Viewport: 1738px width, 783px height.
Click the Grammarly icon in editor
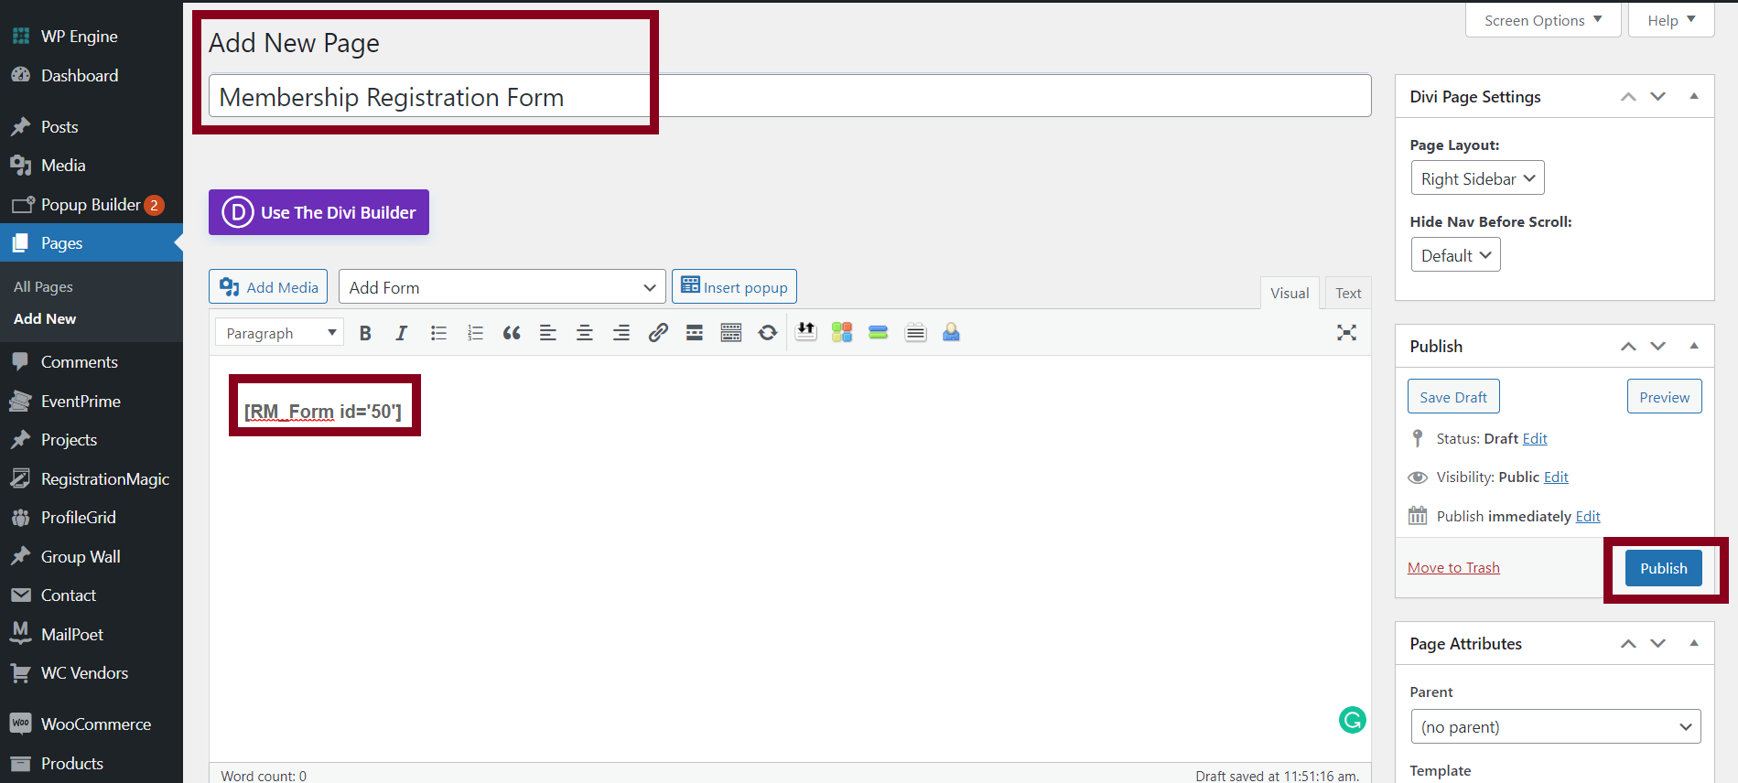point(1352,720)
